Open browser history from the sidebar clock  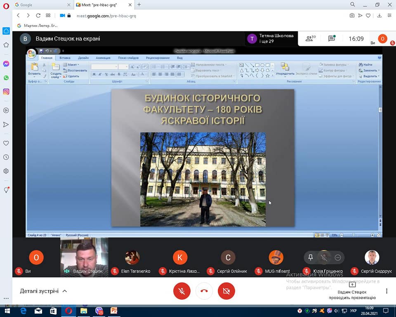point(6,157)
